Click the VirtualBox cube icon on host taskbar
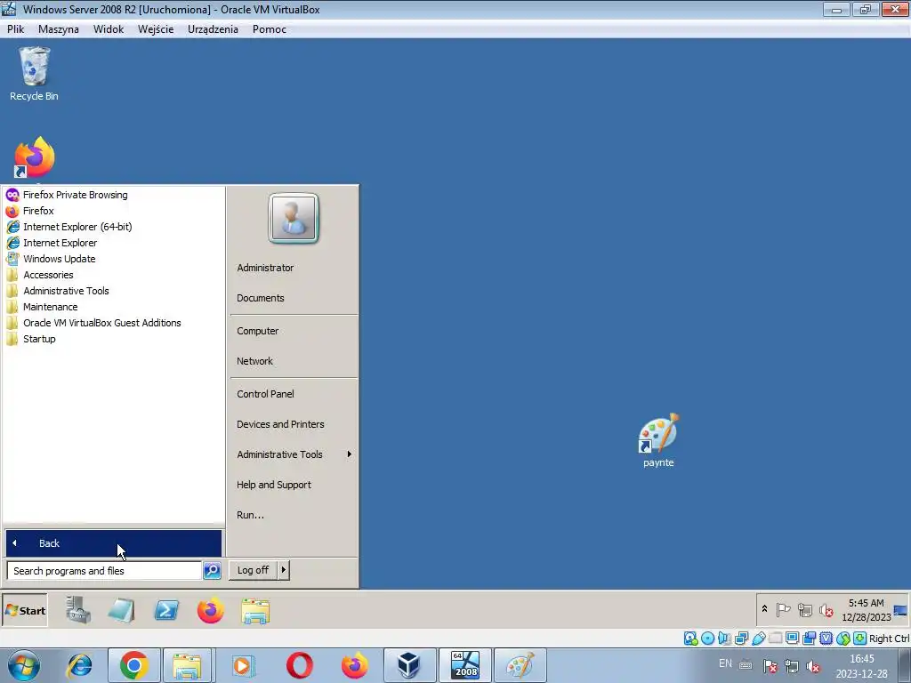 pyautogui.click(x=409, y=665)
